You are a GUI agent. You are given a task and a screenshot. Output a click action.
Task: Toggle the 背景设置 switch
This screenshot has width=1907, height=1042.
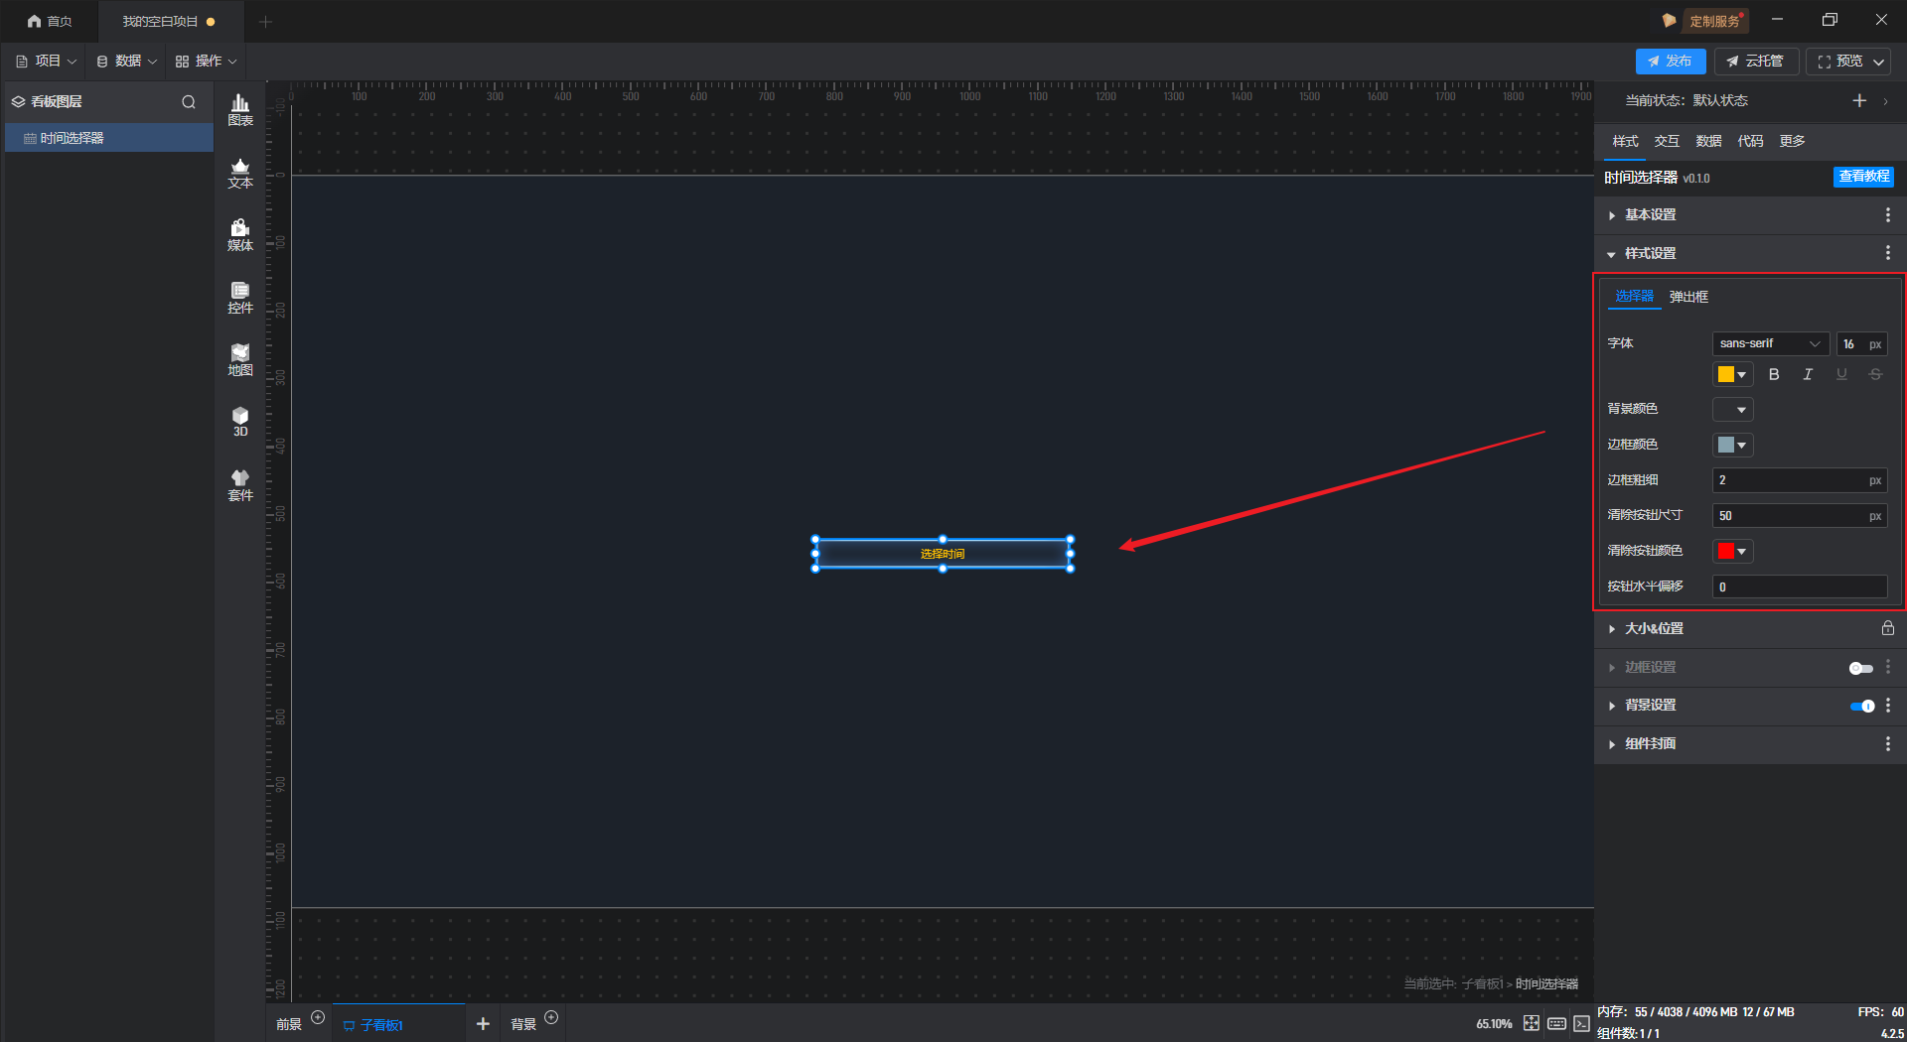tap(1862, 706)
